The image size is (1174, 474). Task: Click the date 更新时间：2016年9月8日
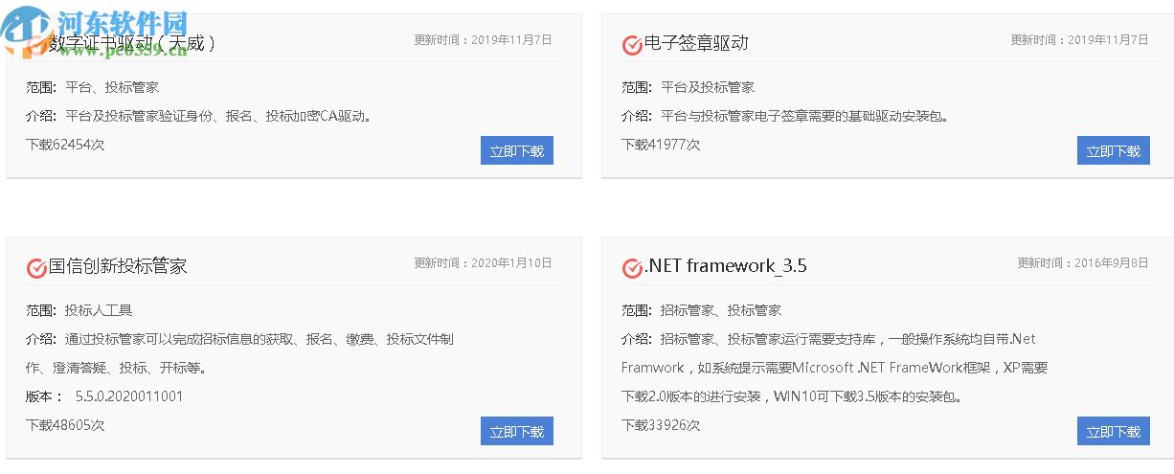pos(1083,263)
